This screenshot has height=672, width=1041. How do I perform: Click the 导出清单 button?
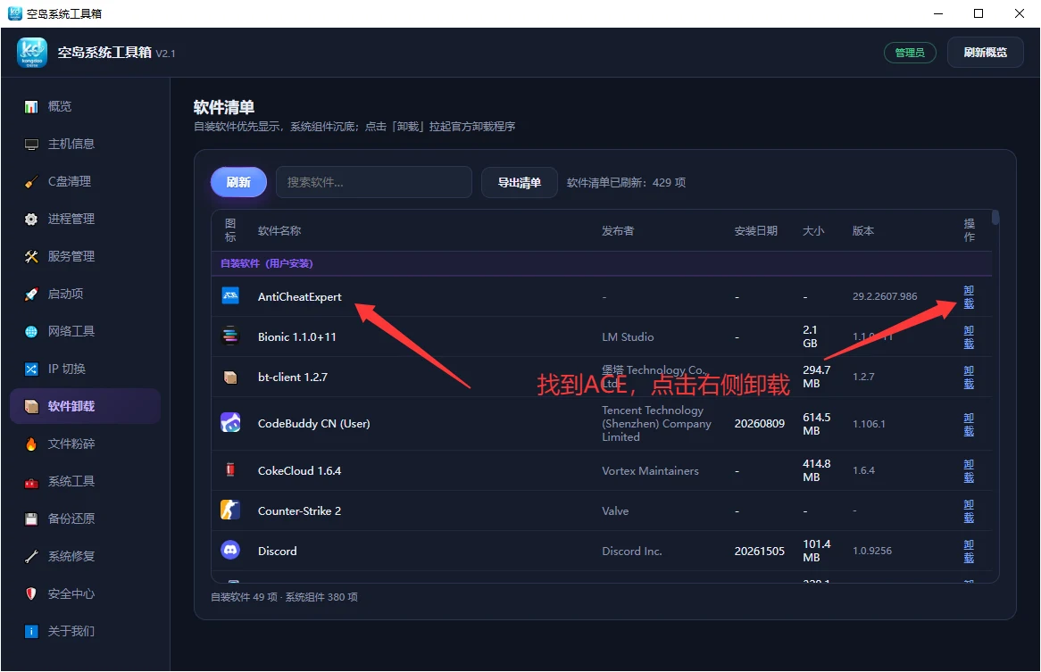pyautogui.click(x=520, y=182)
